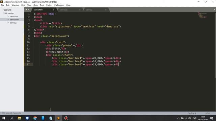This screenshot has height=121, width=216.
Task: Click the Line 17 column status text
Action: pos(13,113)
